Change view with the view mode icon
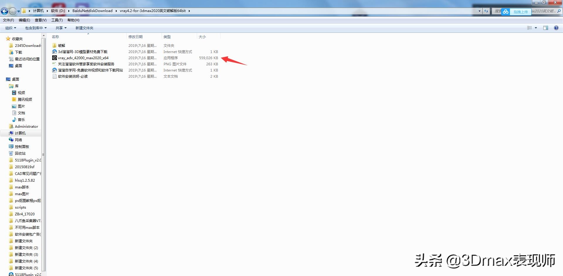563x276 pixels. coord(530,28)
